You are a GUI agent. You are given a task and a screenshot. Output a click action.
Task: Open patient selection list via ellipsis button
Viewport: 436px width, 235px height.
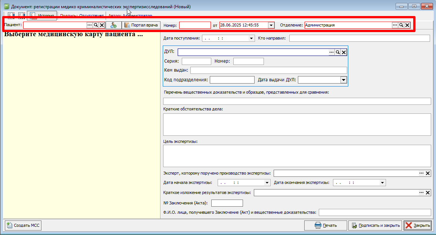pyautogui.click(x=90, y=25)
